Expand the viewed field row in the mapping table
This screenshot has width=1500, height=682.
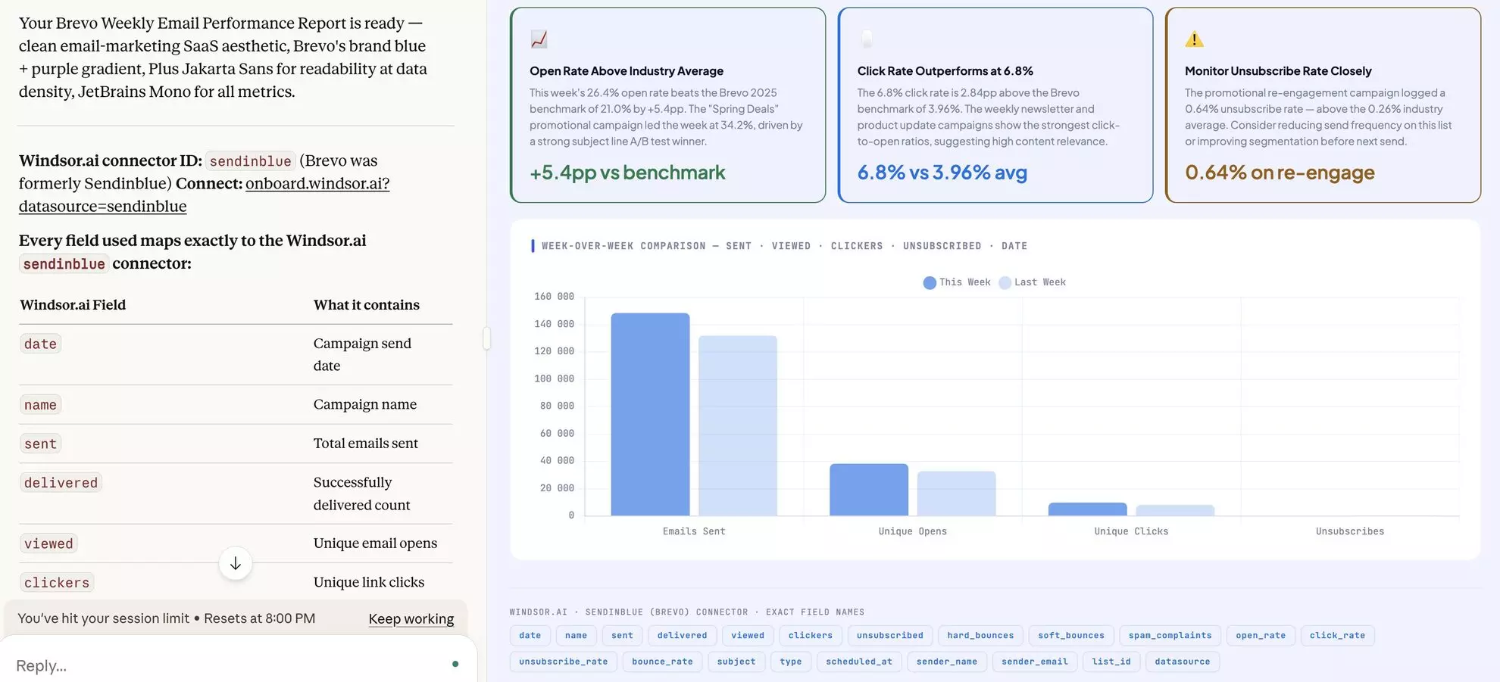tap(48, 543)
